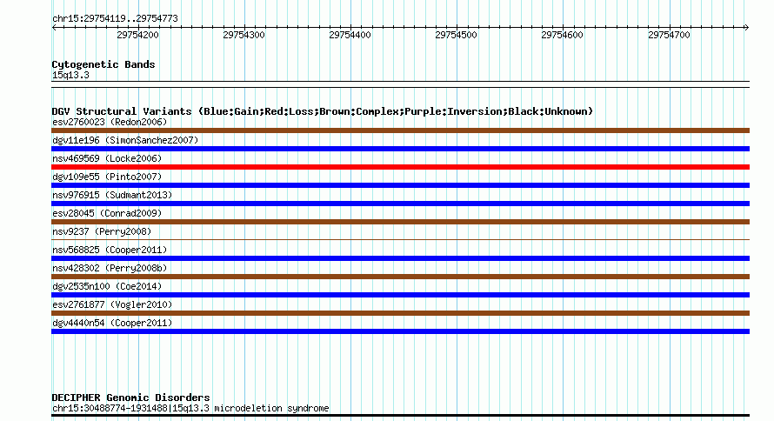Click the esv2761877 (Vogler2010) label
The width and height of the screenshot is (774, 421).
pyautogui.click(x=112, y=304)
